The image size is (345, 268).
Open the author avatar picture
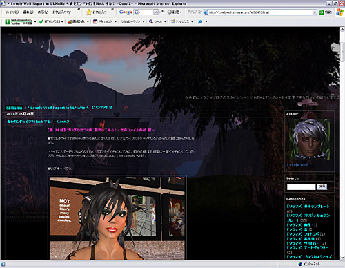tap(310, 139)
